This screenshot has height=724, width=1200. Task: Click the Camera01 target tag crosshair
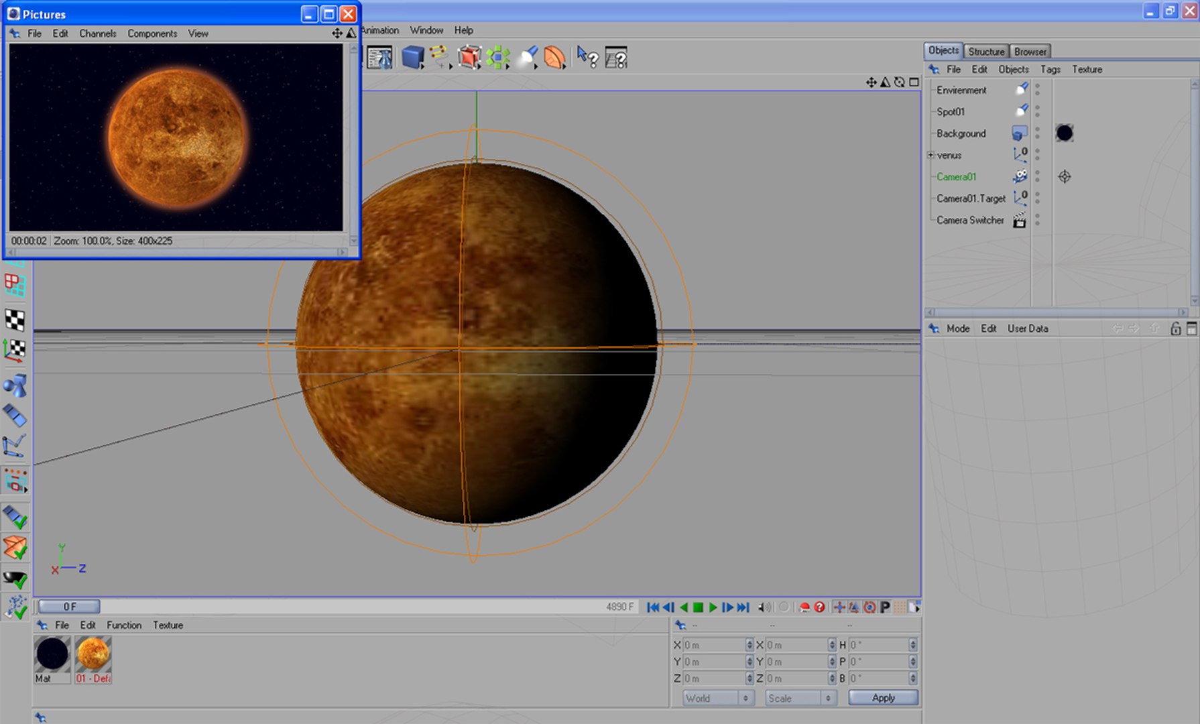(1065, 177)
